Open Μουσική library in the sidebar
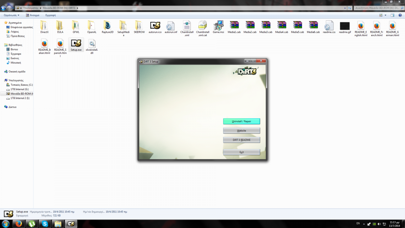Screen dimensions: 405x228 point(13,62)
